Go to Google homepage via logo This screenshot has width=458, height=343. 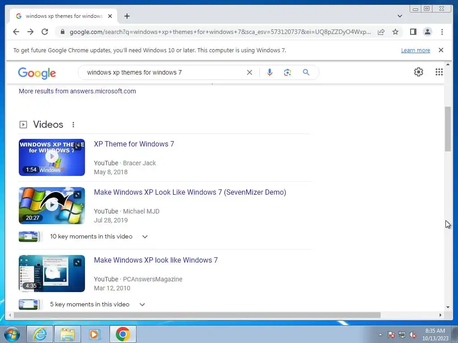coord(37,73)
